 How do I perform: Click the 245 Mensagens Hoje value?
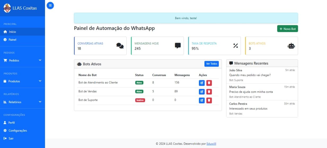click(138, 49)
